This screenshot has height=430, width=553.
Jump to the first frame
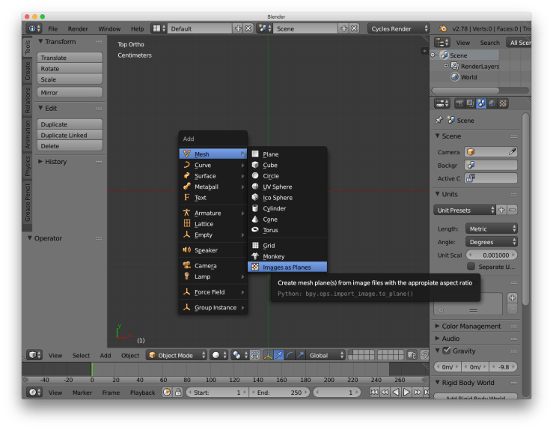click(x=374, y=393)
